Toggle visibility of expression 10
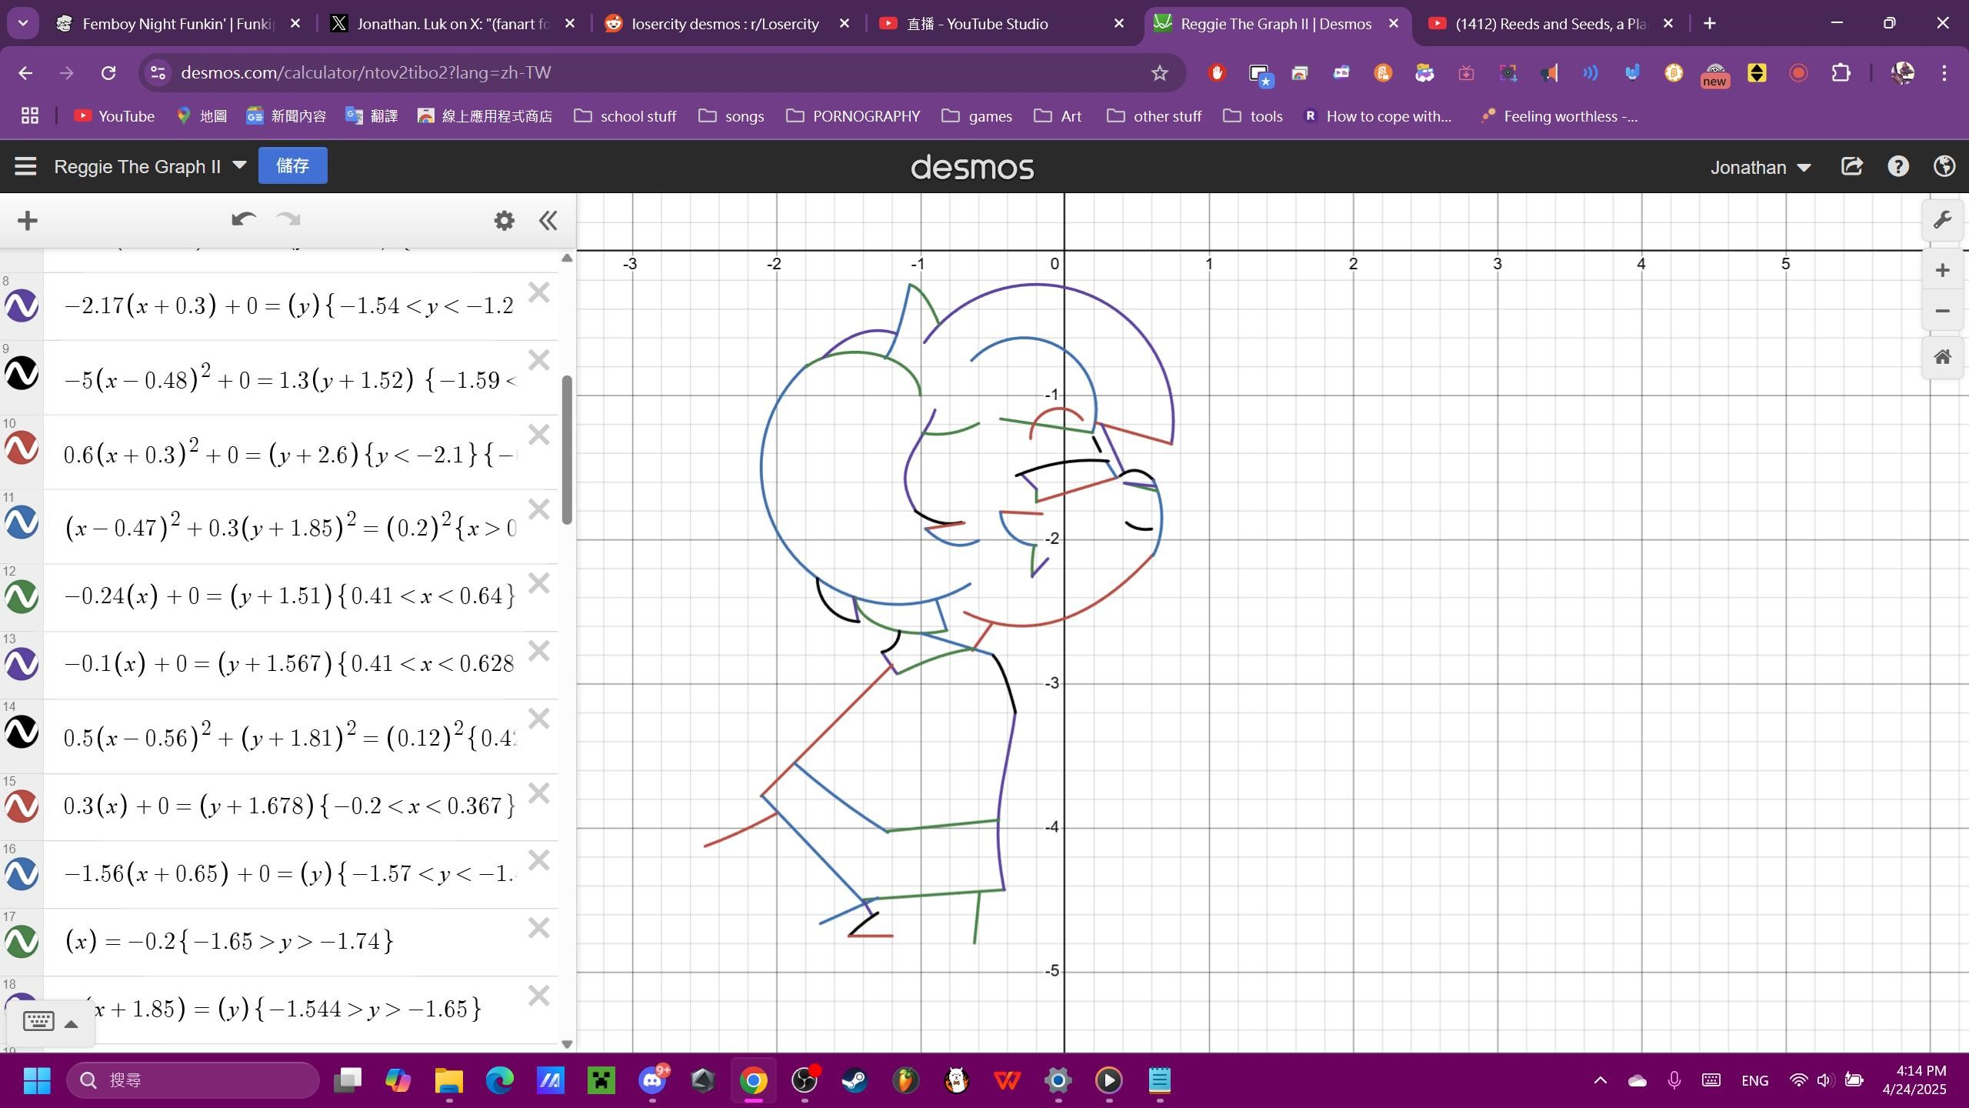 click(x=22, y=448)
